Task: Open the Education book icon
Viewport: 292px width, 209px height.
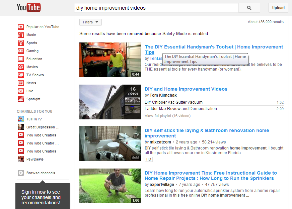Action: click(x=21, y=59)
